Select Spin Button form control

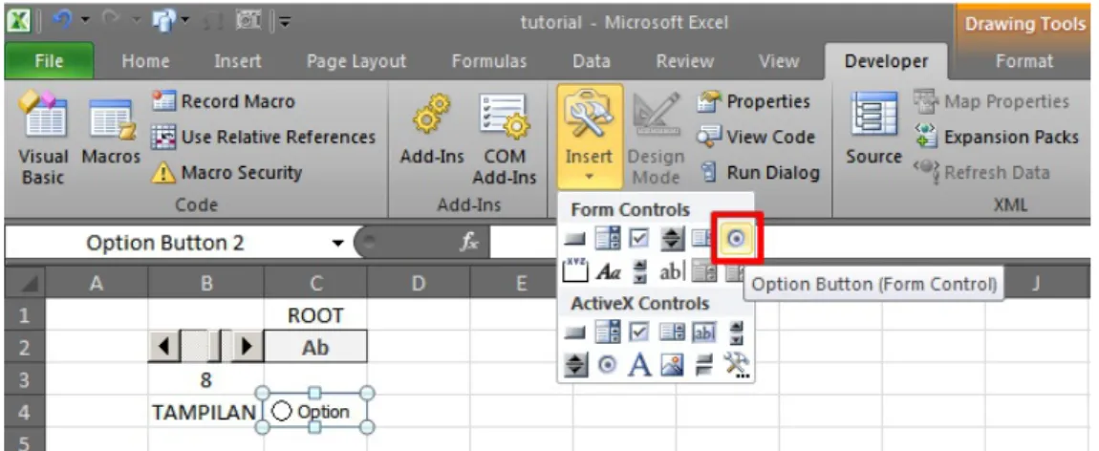coord(672,240)
